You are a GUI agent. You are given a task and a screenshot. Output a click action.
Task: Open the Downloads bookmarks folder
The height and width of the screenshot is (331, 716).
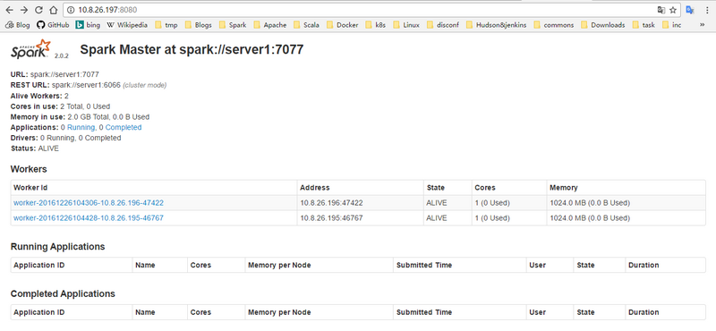click(602, 25)
